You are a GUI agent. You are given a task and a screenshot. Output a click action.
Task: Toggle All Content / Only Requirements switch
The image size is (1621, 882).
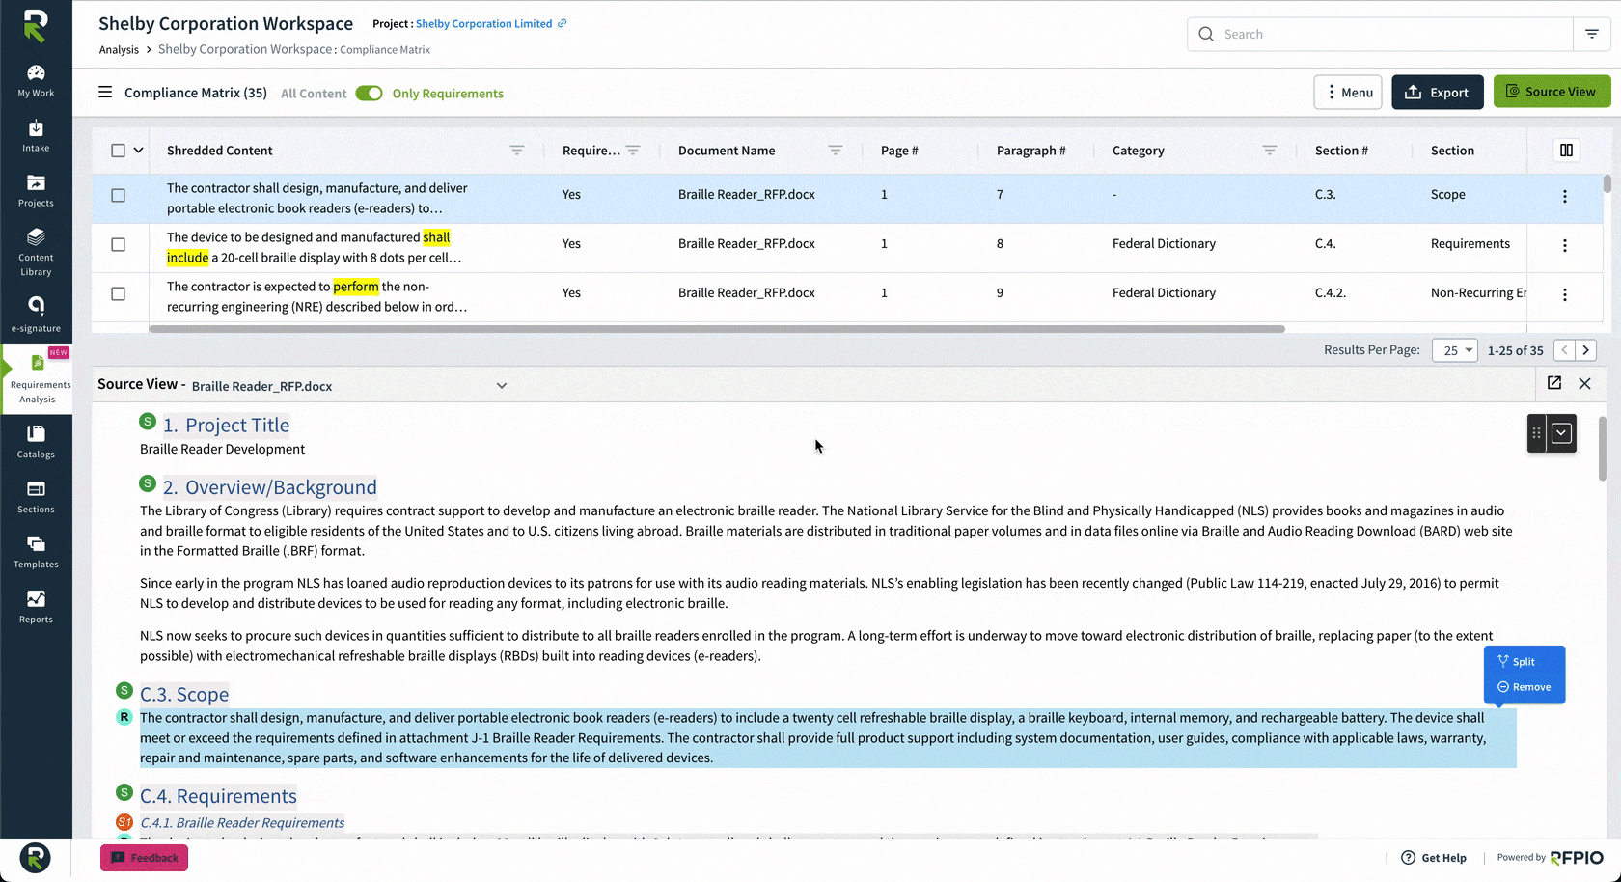(x=369, y=94)
